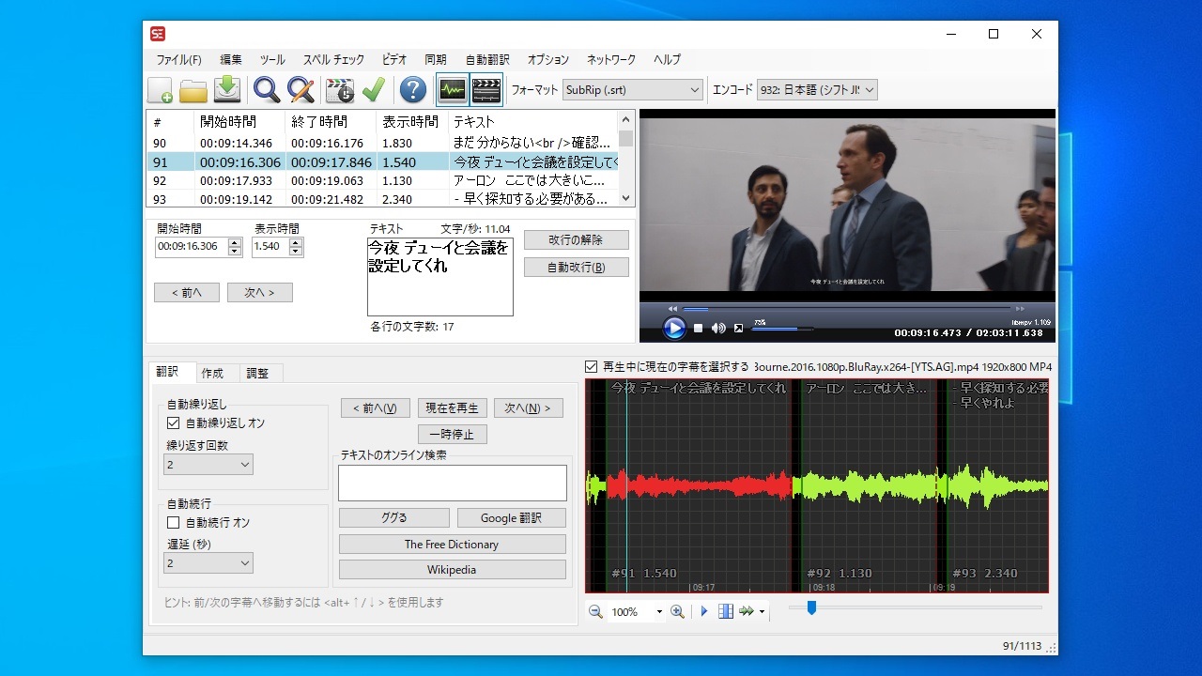Zoom in the waveform
The image size is (1202, 676).
click(x=677, y=611)
